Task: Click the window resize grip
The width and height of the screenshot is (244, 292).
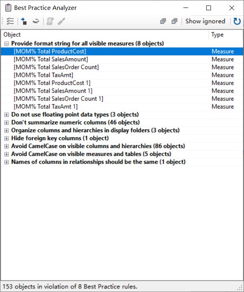Action: point(240,288)
